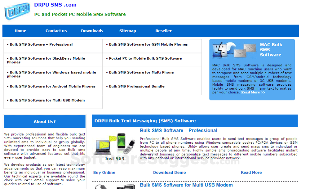Go to the Sitemap page
This screenshot has height=189, width=310.
(128, 31)
